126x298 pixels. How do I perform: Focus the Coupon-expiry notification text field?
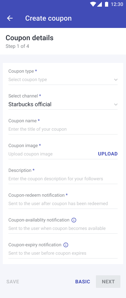pos(63,253)
